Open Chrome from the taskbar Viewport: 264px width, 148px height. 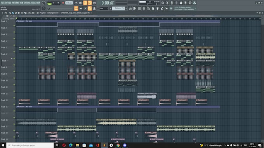coord(118,145)
